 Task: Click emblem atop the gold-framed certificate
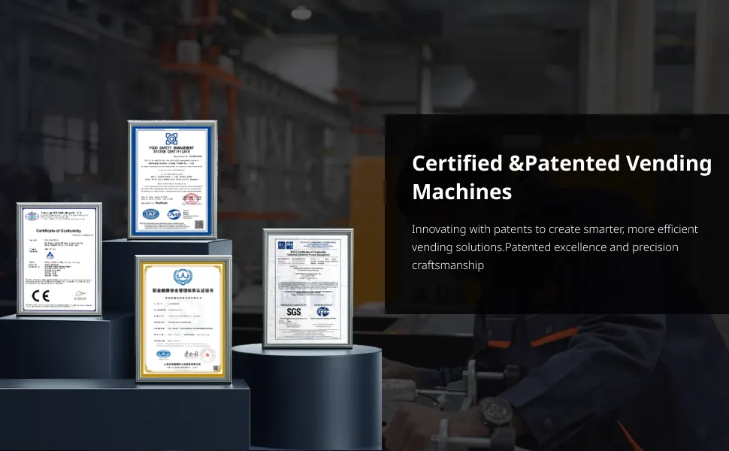point(183,276)
